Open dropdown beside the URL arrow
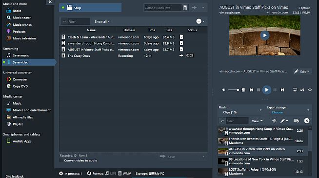 coord(203,8)
